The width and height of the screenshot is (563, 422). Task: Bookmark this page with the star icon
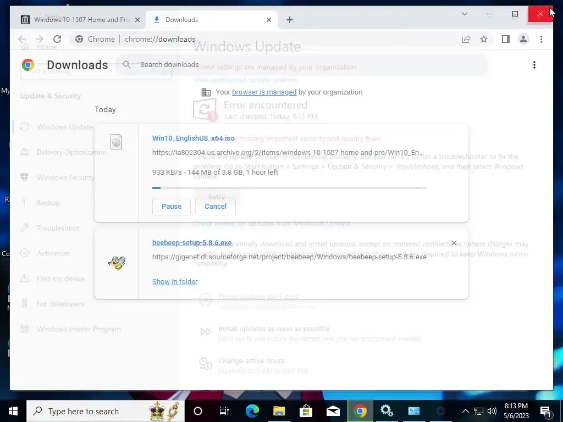[484, 39]
